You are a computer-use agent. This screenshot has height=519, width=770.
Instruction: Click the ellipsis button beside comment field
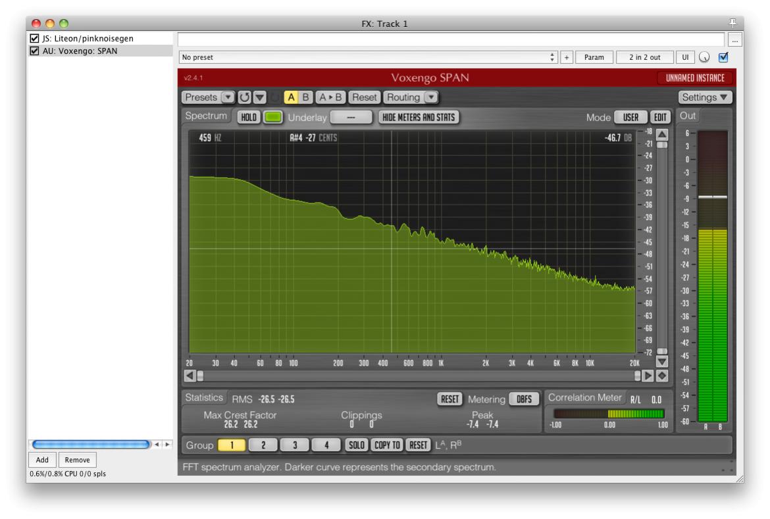tap(734, 39)
